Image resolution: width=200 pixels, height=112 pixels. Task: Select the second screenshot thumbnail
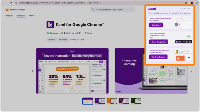pos(100,101)
